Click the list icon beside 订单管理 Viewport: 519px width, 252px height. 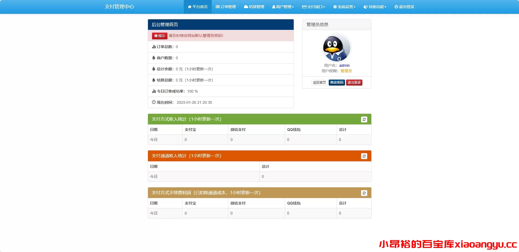217,7
